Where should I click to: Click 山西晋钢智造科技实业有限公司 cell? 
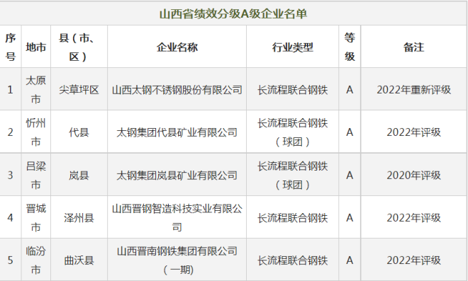pyautogui.click(x=177, y=218)
